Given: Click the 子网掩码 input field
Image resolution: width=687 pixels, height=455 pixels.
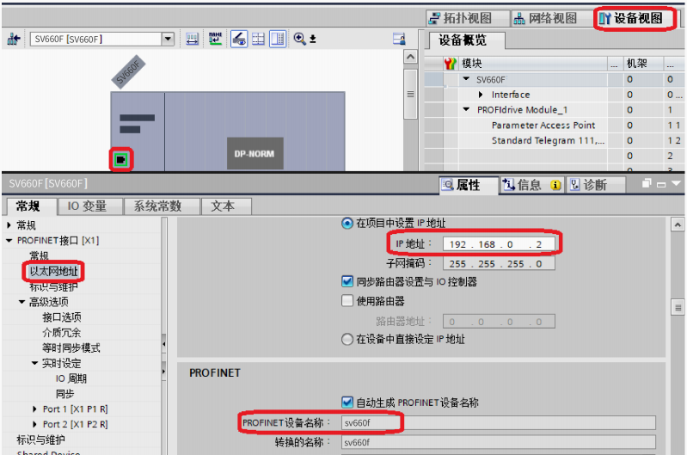Looking at the screenshot, I should point(499,263).
